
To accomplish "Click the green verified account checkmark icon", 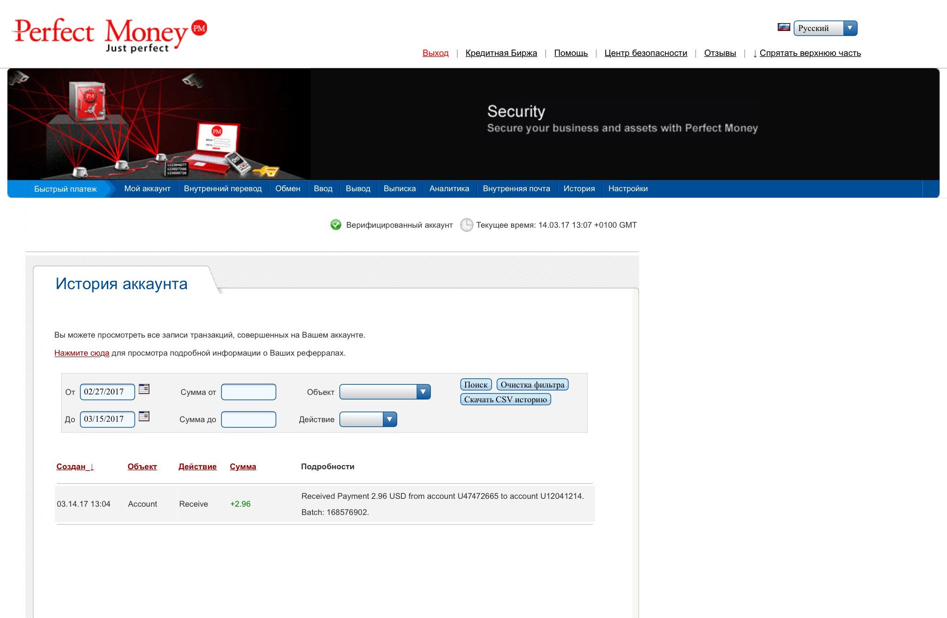I will 336,225.
